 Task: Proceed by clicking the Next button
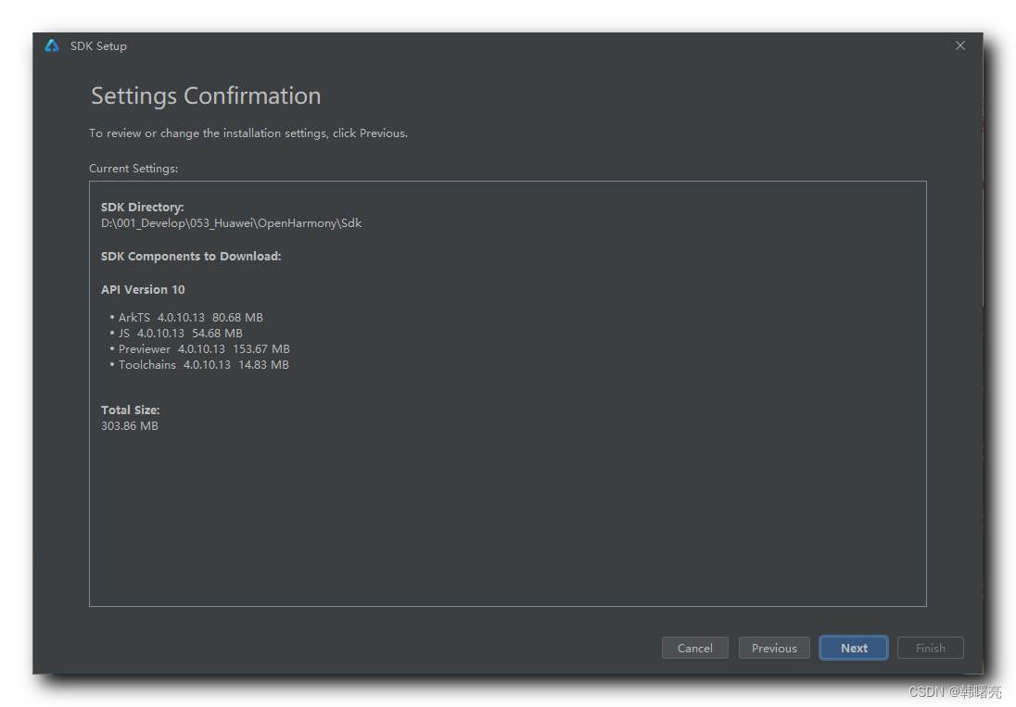pos(854,648)
